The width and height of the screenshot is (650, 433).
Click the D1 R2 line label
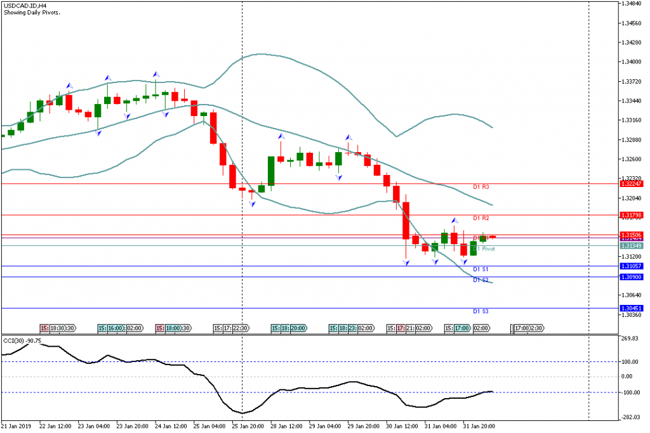[x=481, y=219]
